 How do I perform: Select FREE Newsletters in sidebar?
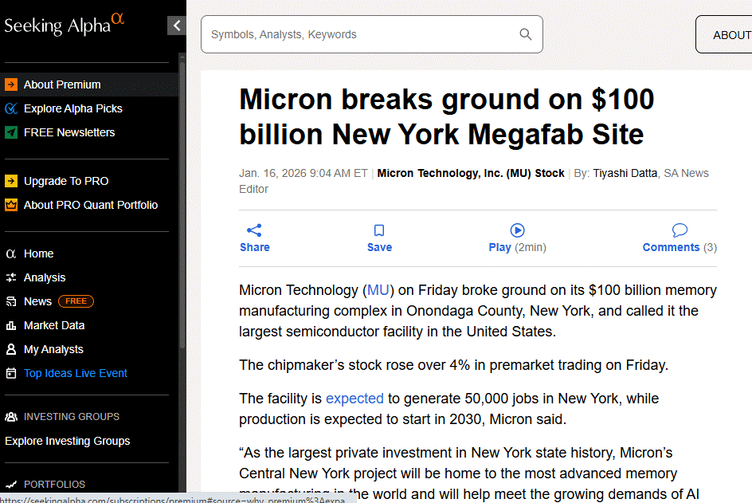click(69, 132)
